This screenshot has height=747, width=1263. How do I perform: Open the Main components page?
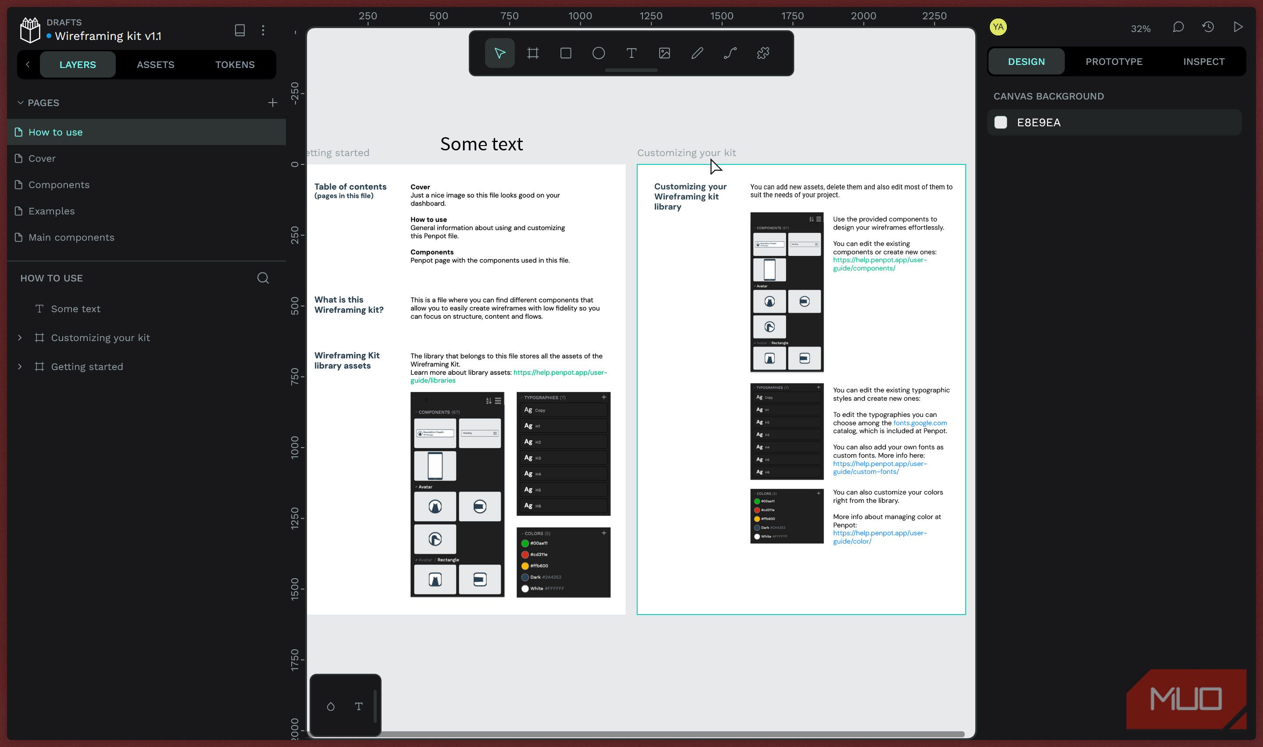tap(146, 237)
